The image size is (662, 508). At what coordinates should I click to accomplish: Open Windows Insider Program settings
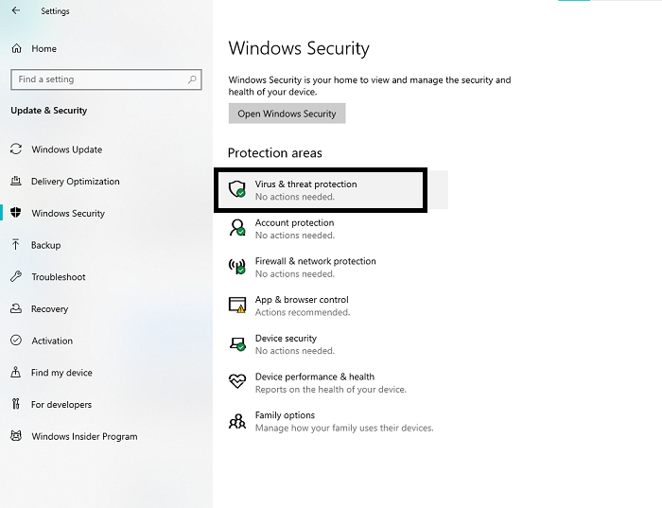pos(84,436)
